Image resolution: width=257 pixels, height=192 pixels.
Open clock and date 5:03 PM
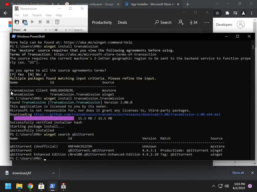(239, 186)
